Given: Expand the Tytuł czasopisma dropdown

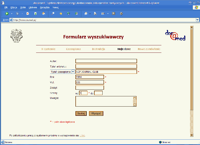Looking at the screenshot, I should point(73,72).
